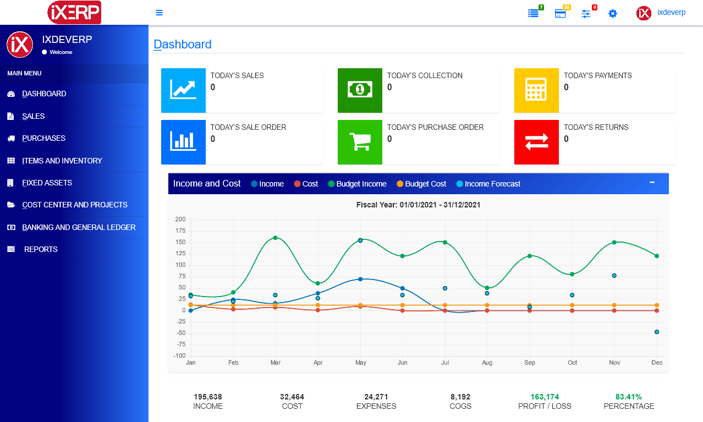This screenshot has height=422, width=703.
Task: Click the filter sliders icon with zero badge
Action: tap(586, 14)
